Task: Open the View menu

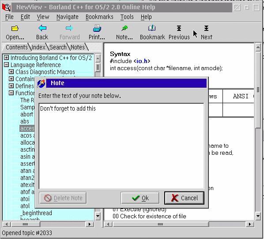Action: 43,17
